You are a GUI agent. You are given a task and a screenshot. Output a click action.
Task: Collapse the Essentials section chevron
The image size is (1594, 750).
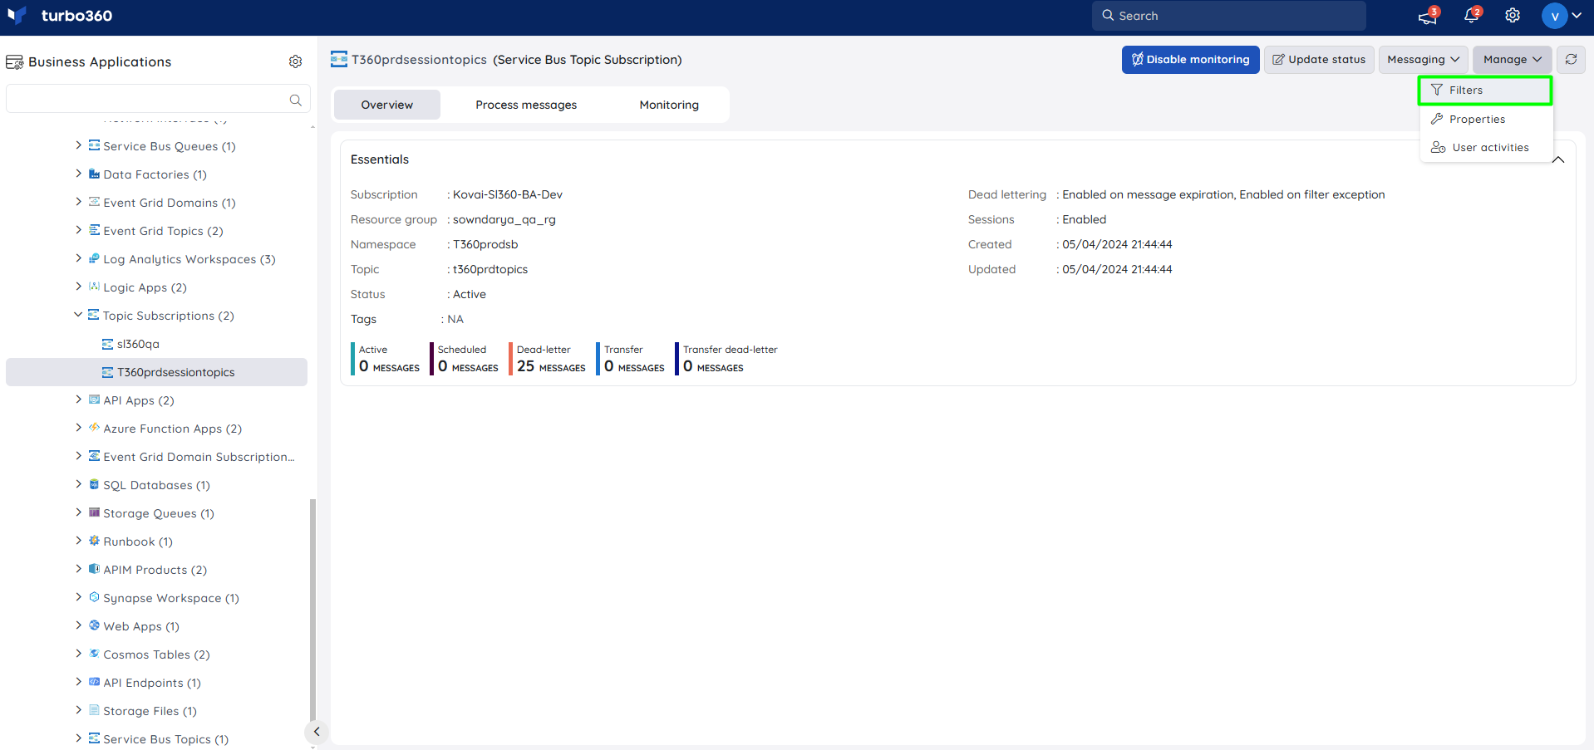click(x=1558, y=159)
